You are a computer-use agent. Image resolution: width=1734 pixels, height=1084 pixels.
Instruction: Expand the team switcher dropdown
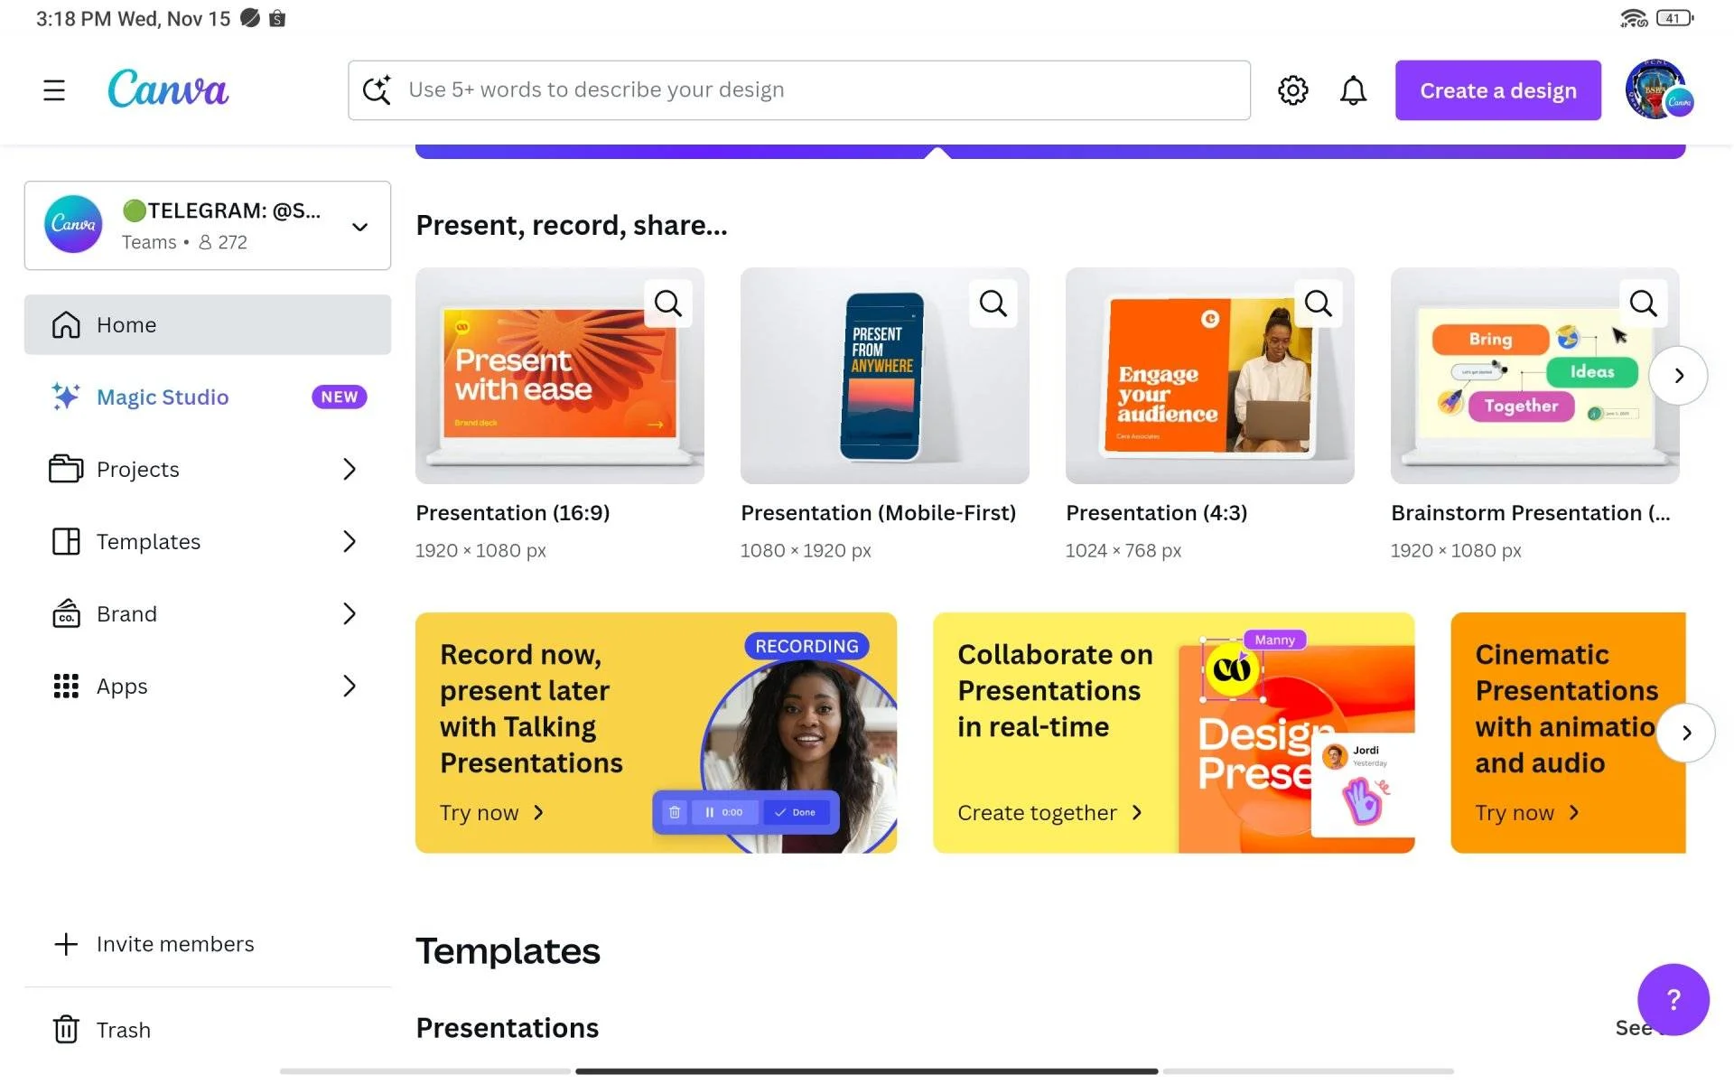pyautogui.click(x=359, y=226)
